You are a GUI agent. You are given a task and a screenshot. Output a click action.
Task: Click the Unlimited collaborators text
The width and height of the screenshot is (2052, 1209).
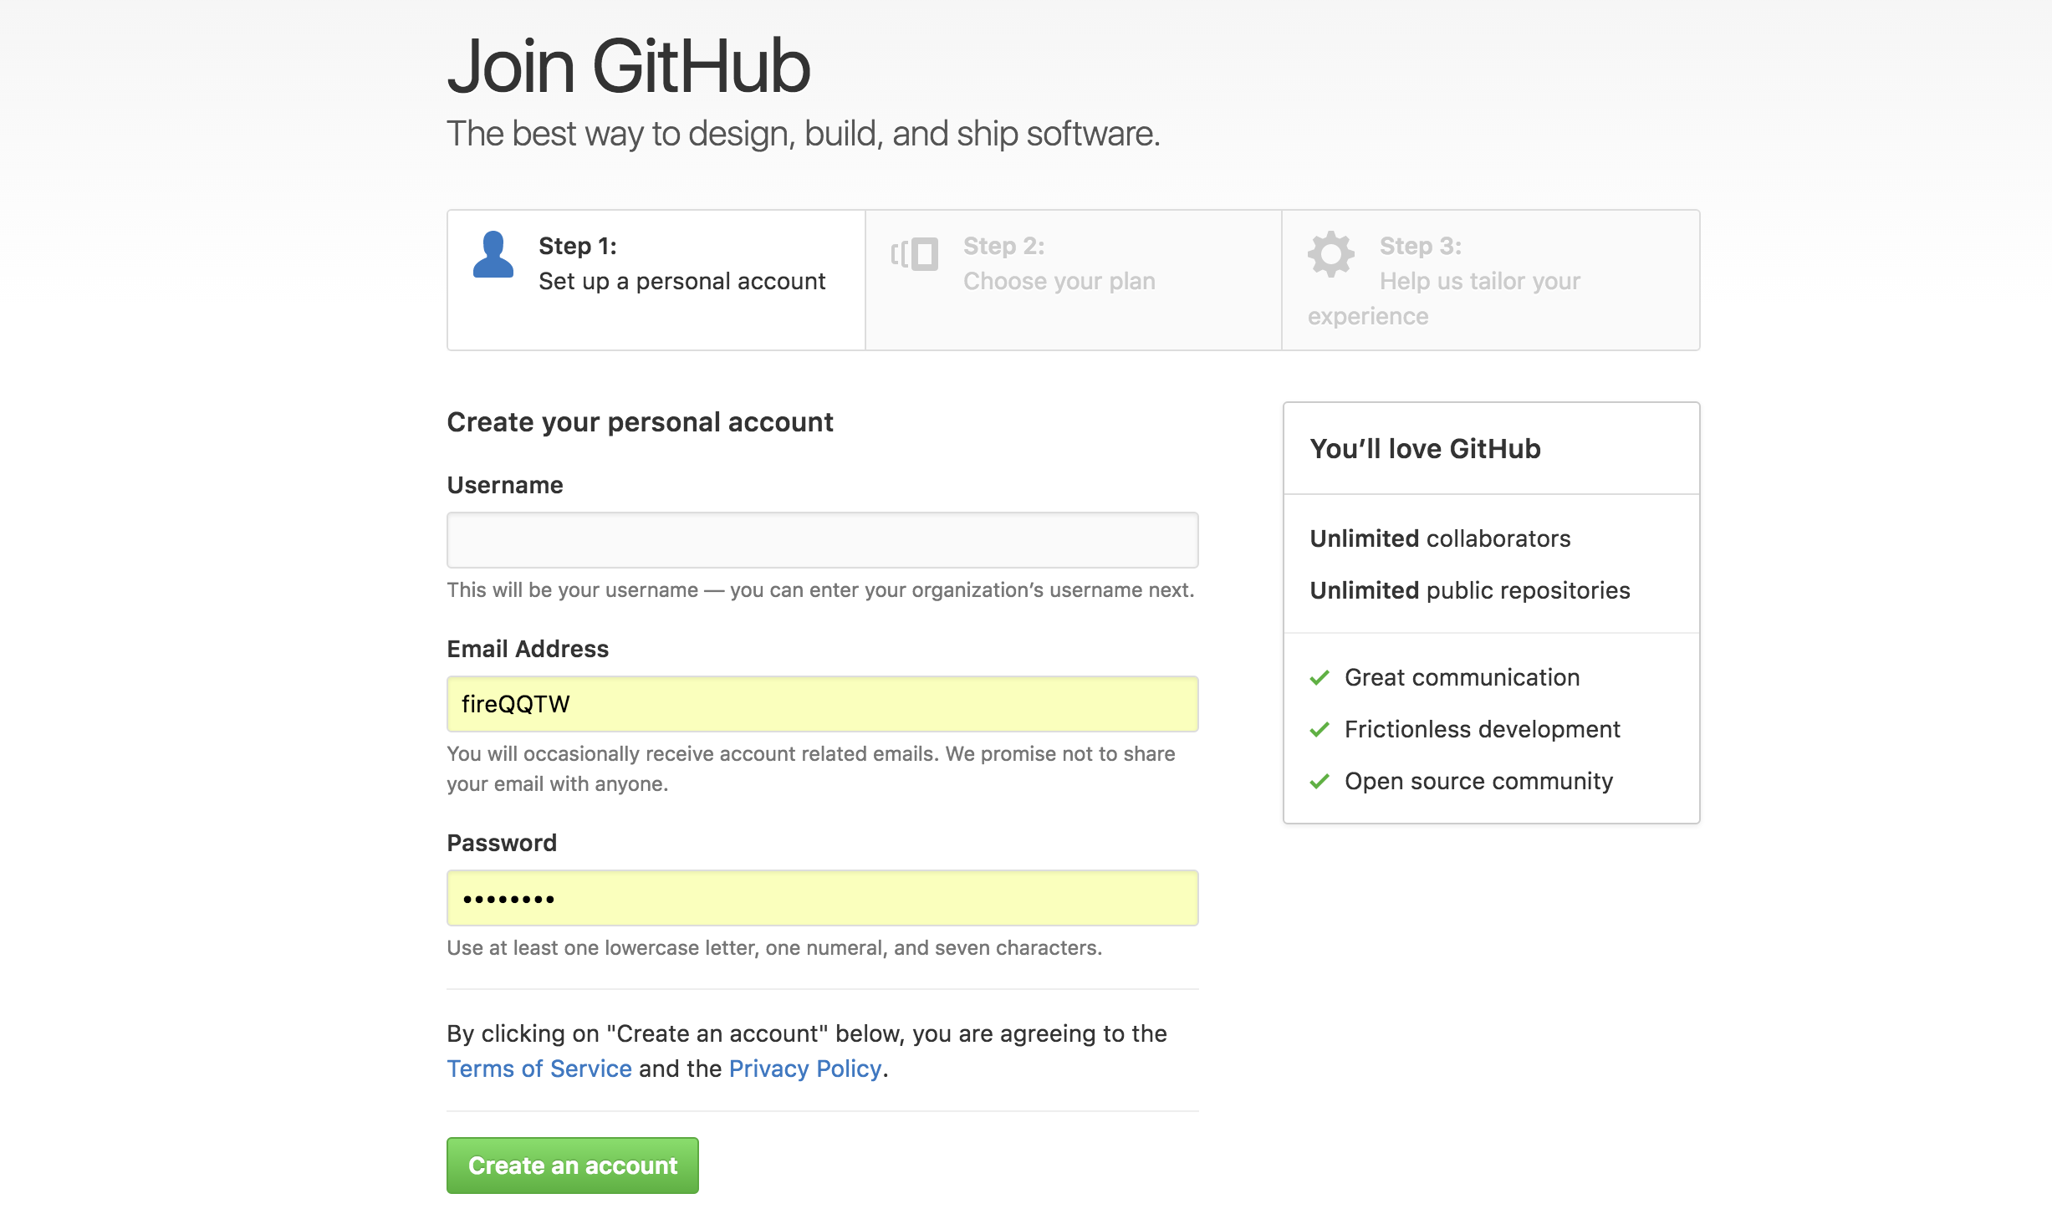[1440, 538]
